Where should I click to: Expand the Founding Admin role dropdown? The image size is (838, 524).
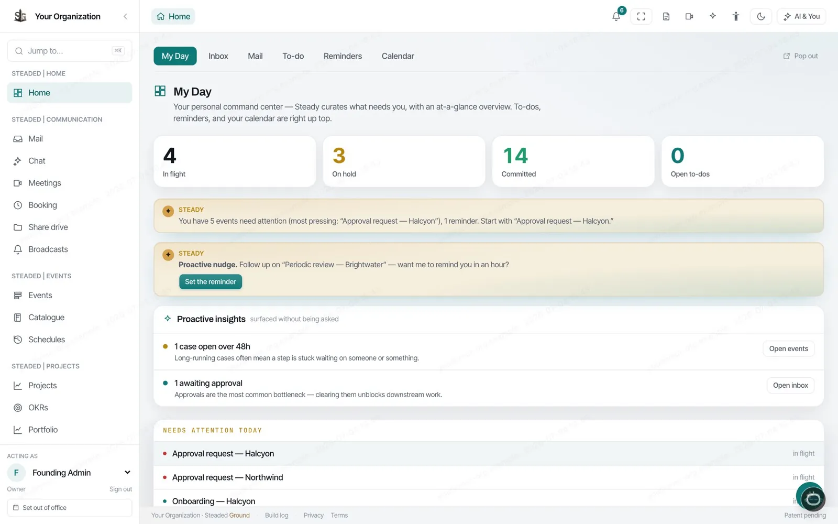pos(127,473)
